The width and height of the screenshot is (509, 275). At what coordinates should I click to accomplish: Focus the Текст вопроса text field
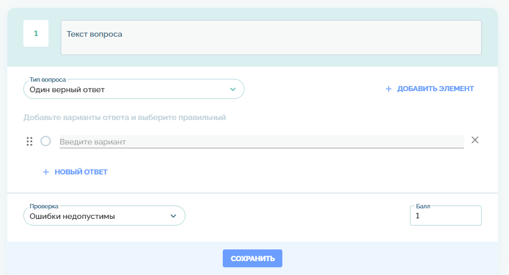click(271, 38)
